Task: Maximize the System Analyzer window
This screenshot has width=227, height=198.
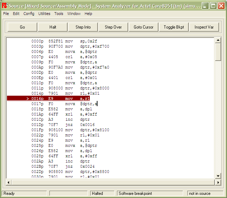Action: 213,6
